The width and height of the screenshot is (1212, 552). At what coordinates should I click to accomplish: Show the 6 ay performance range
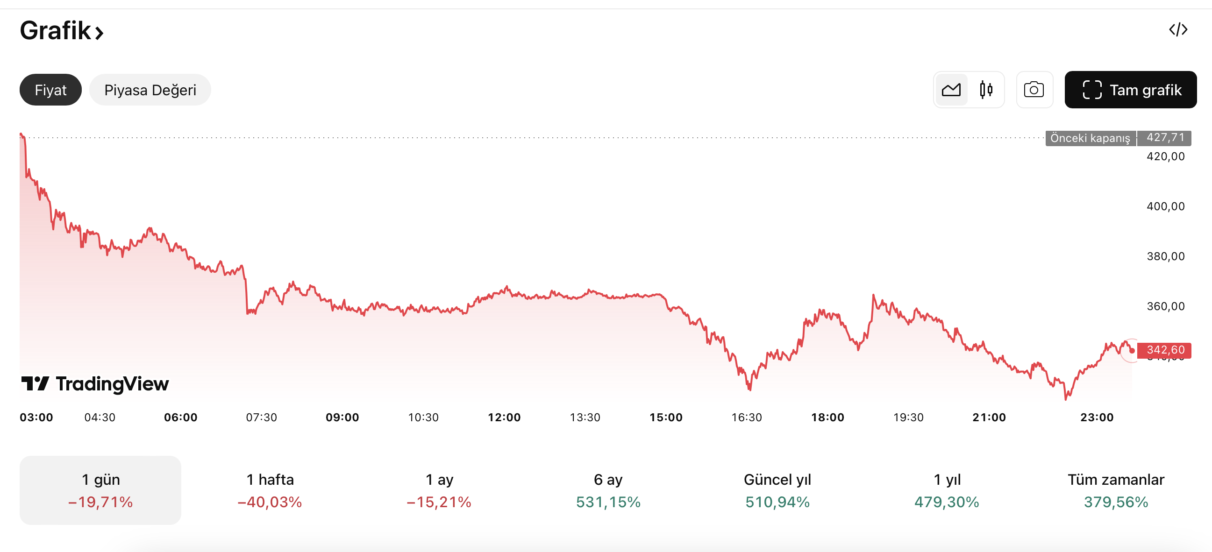[x=608, y=490]
